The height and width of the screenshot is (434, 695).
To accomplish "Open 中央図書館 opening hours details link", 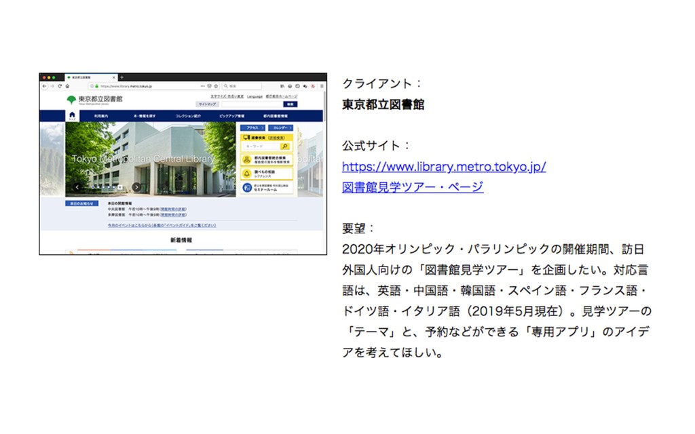I will pyautogui.click(x=173, y=209).
